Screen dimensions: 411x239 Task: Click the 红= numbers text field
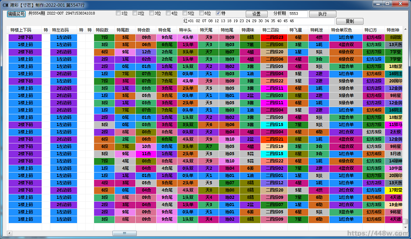pos(258,21)
